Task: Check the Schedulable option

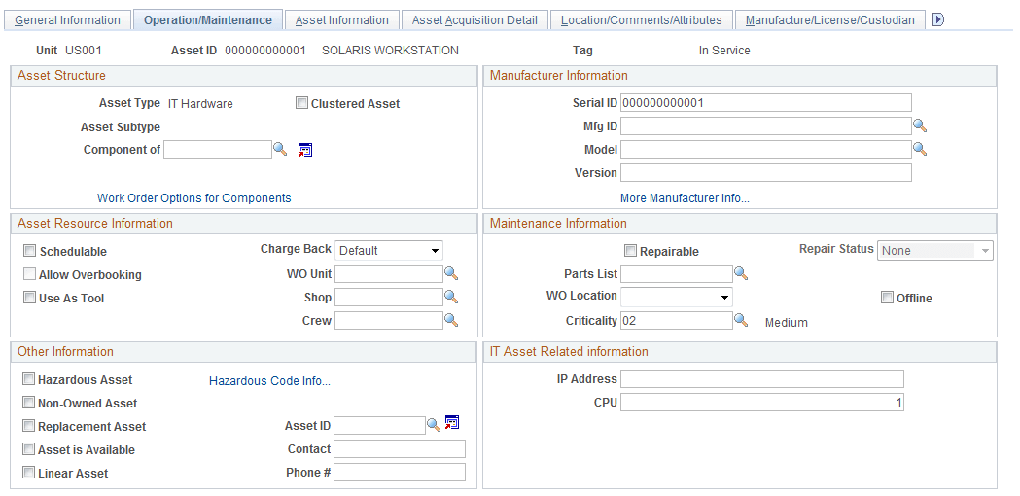Action: pos(29,251)
